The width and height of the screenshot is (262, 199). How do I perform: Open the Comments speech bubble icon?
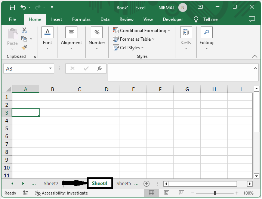click(252, 19)
